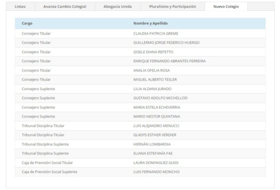
Task: Click on Luis Alejandro Menucci
Action: tap(156, 126)
